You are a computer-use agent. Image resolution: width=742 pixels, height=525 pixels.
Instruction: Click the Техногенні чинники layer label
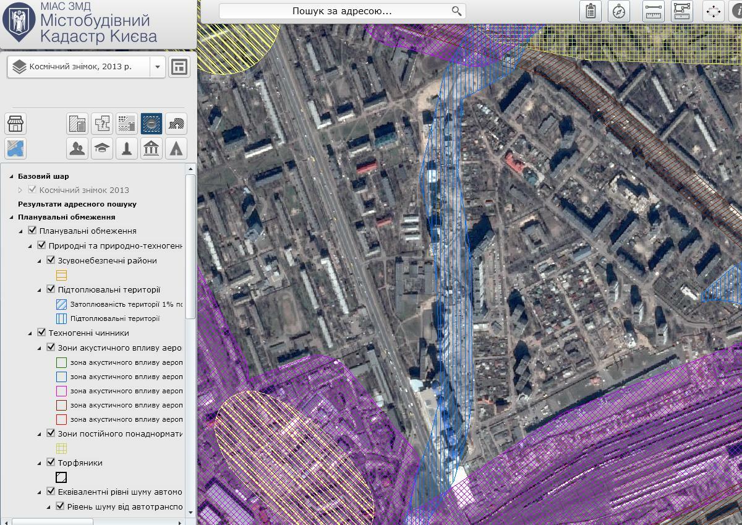(89, 333)
